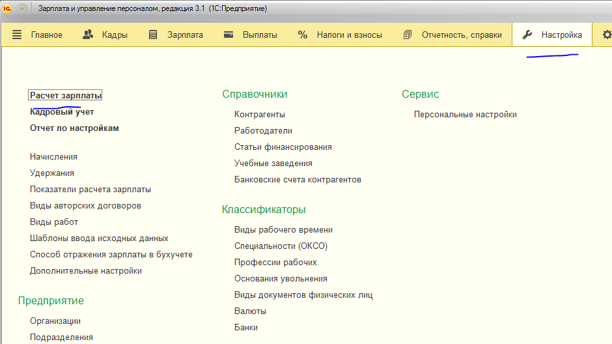Viewport: 612px width, 344px height.
Task: Open Шаблоны ввода исходных данных
Action: 99,238
